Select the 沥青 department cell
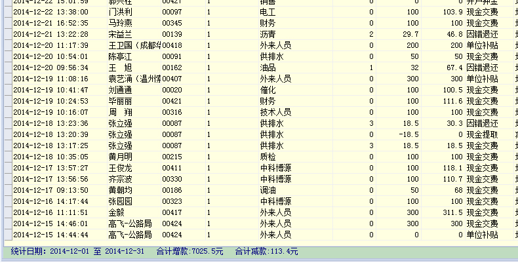 [x=268, y=33]
